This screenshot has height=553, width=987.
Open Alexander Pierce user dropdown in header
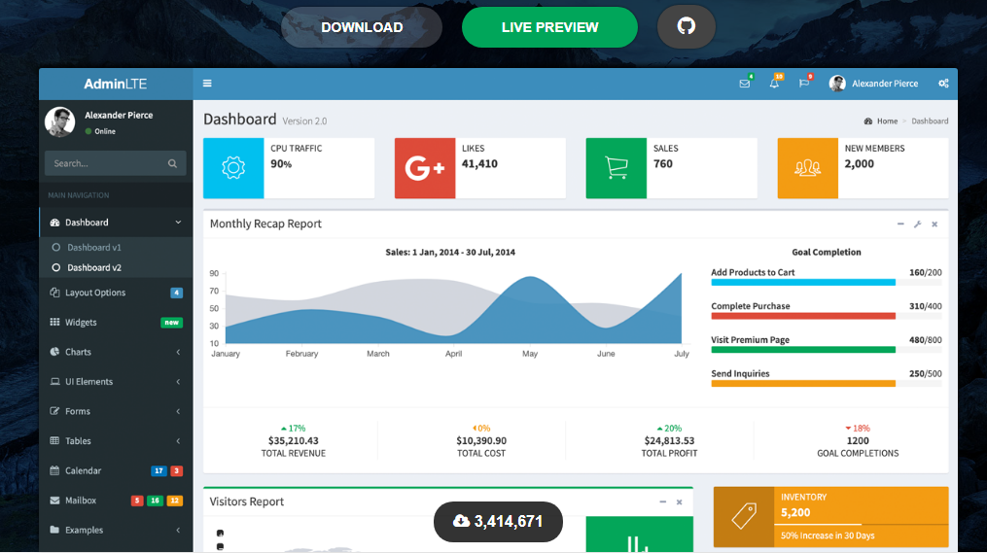coord(873,83)
